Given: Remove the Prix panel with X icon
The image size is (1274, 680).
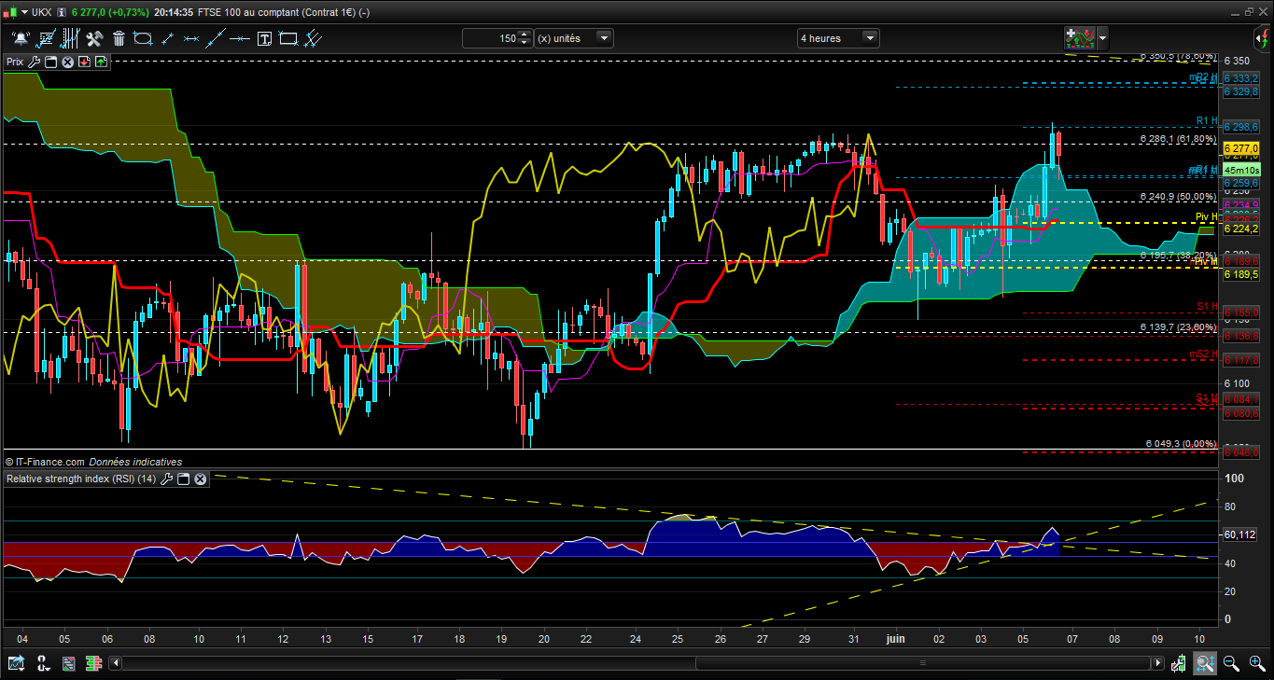Looking at the screenshot, I should (x=67, y=62).
